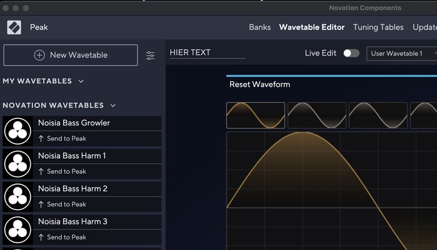437x250 pixels.
Task: Click the upload arrow under Noisia Bass Harm 3
Action: coord(41,237)
